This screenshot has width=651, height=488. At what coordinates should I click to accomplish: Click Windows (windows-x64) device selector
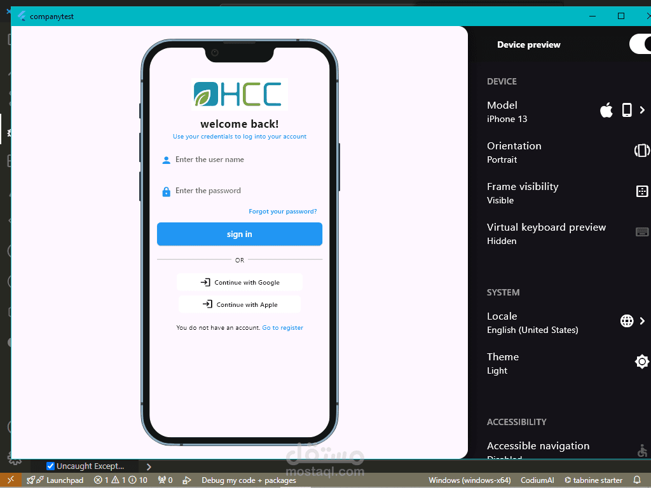pos(470,480)
